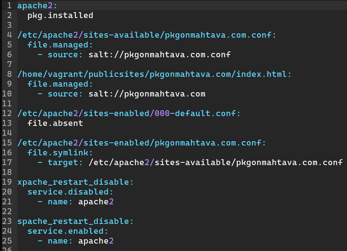Click line number 25 in the gutter
The image size is (347, 251).
(7, 241)
